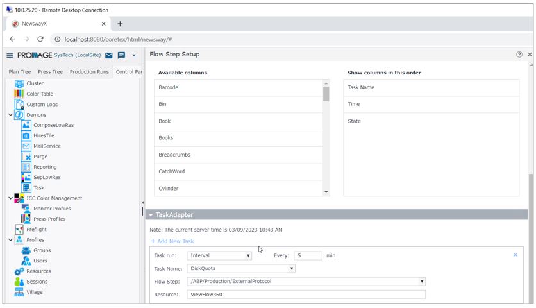The width and height of the screenshot is (536, 308).
Task: Open help for Flow Step Setup
Action: click(519, 55)
